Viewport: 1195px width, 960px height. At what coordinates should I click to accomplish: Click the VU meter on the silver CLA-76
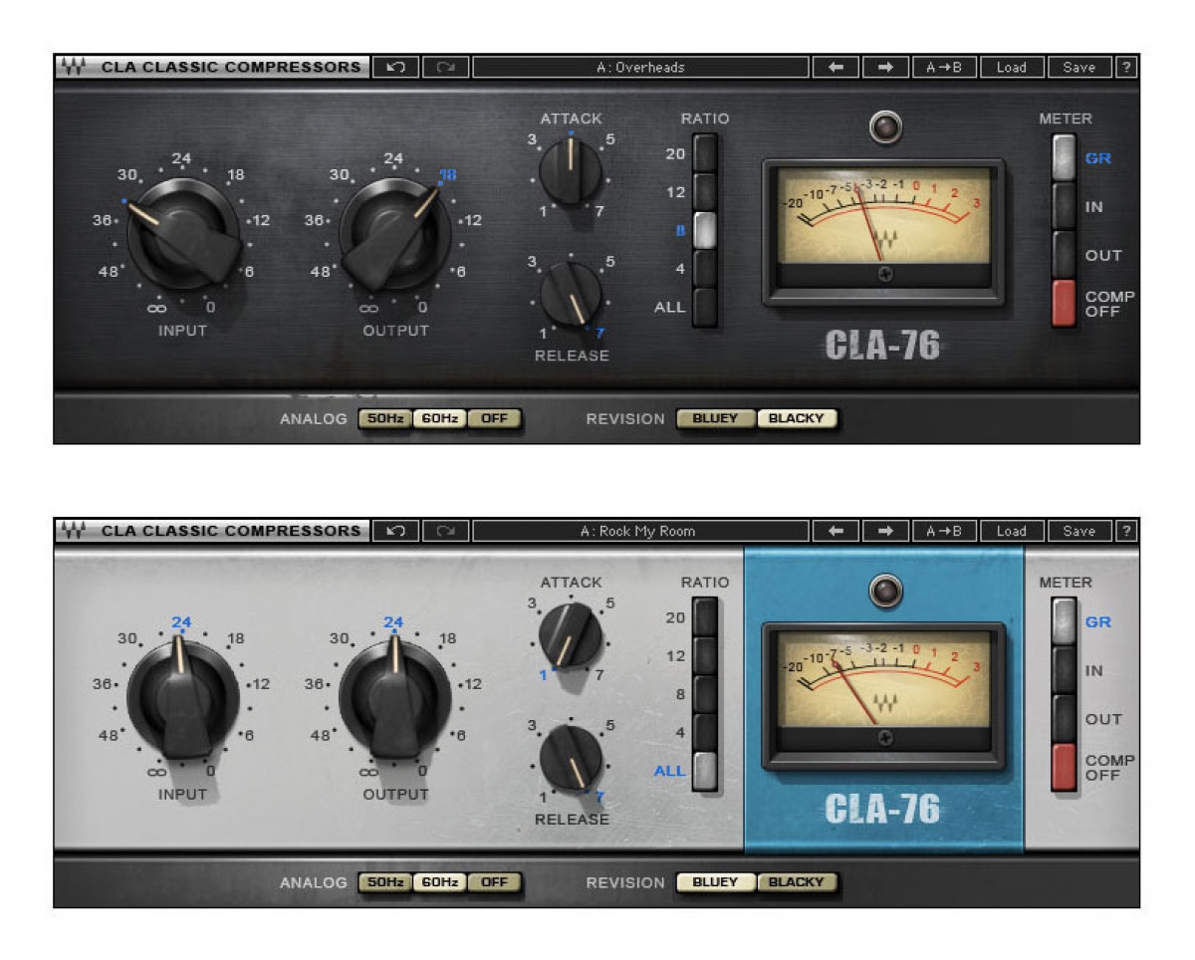point(884,696)
